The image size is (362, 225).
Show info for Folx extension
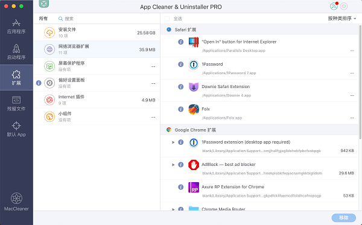[181, 109]
